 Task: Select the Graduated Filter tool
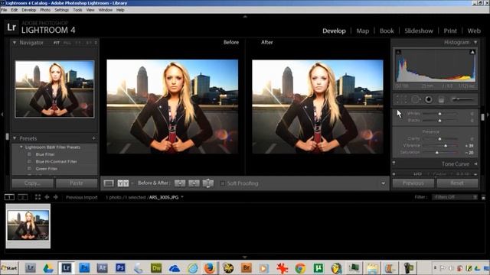(x=441, y=99)
